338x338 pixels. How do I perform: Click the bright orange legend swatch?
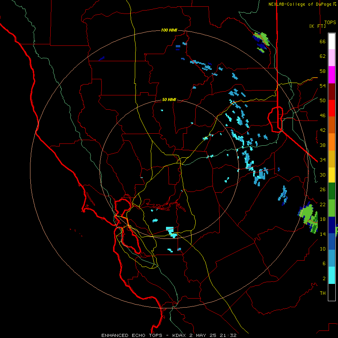click(332, 142)
